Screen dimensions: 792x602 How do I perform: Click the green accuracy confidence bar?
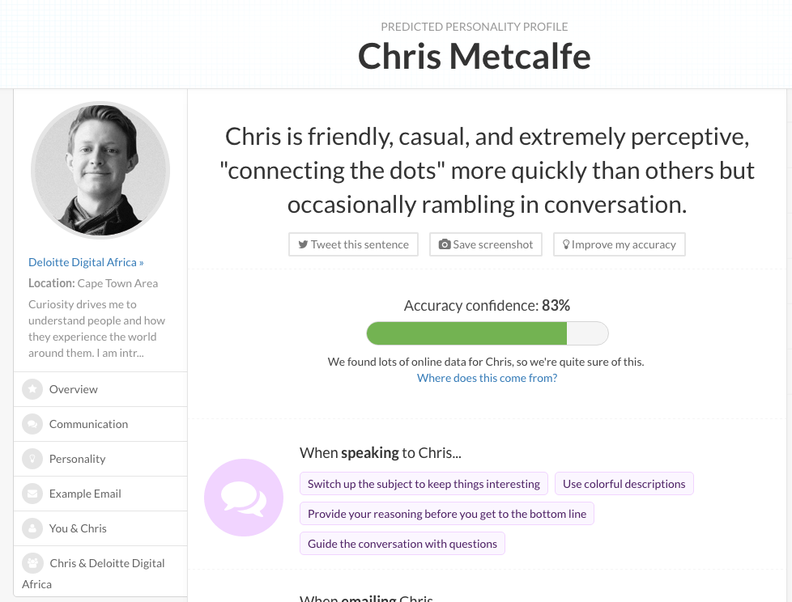(466, 333)
